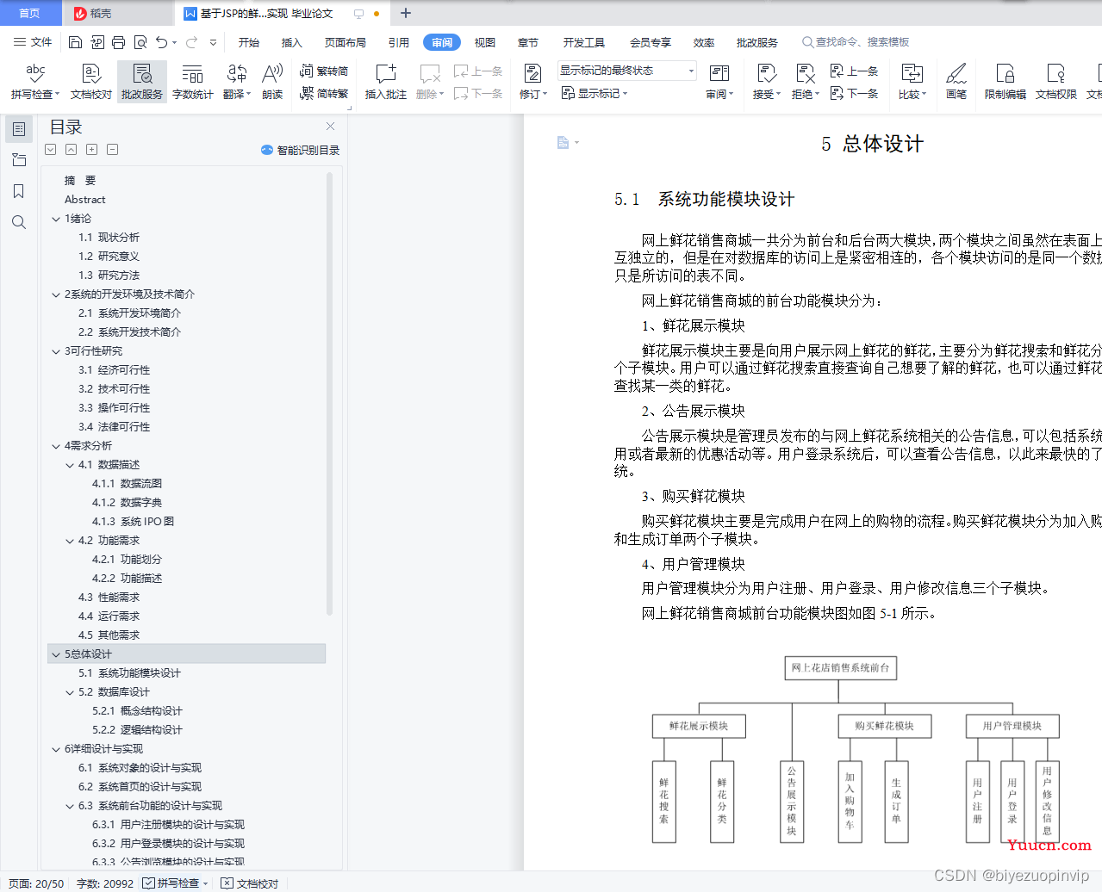The height and width of the screenshot is (892, 1102).
Task: Click the print icon in quick toolbar
Action: click(x=119, y=42)
